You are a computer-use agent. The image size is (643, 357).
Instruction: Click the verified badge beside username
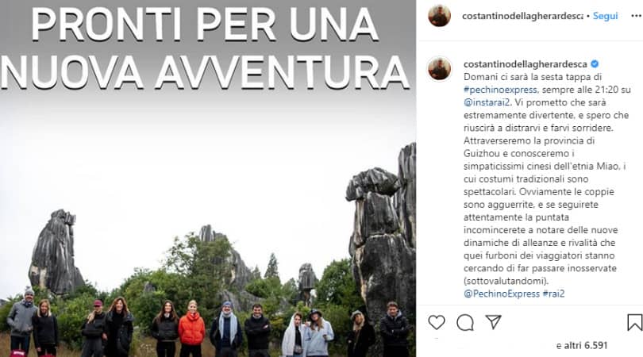595,64
